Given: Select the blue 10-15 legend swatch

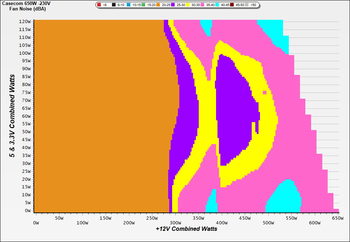Looking at the screenshot, I should coord(129,5).
